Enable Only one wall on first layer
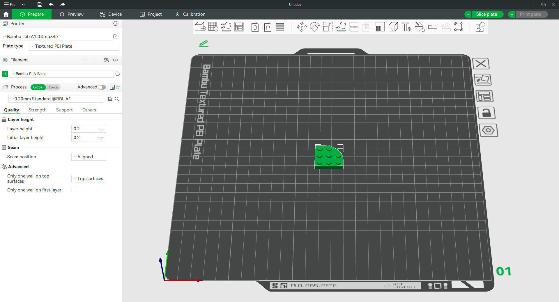This screenshot has height=302, width=559. click(74, 190)
